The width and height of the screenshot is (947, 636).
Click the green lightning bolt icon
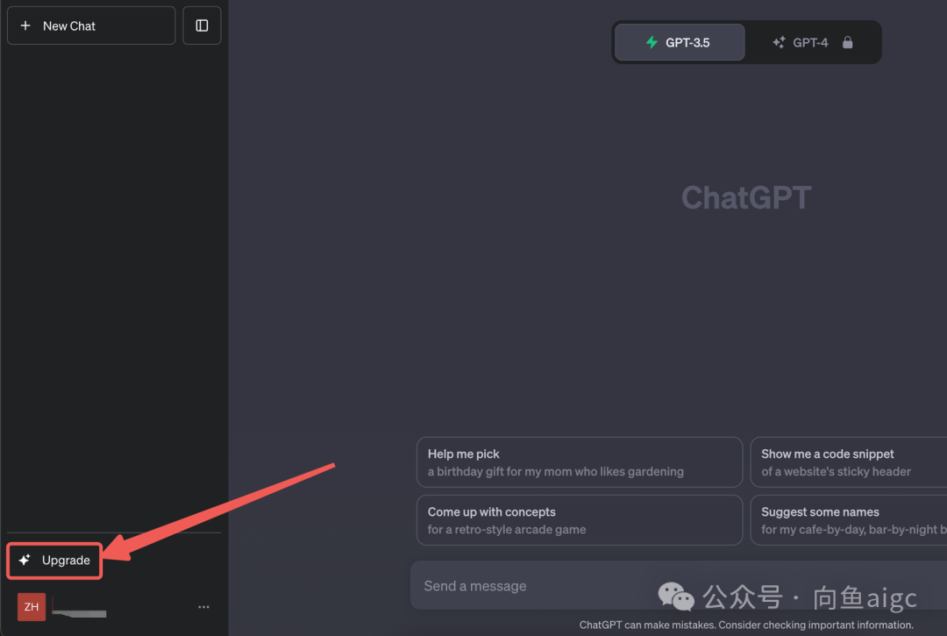(x=652, y=42)
